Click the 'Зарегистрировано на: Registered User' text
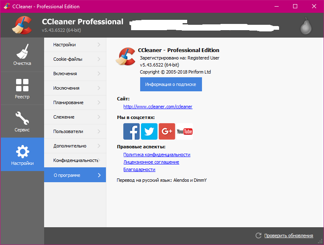Image resolution: width=324 pixels, height=245 pixels. pyautogui.click(x=180, y=58)
